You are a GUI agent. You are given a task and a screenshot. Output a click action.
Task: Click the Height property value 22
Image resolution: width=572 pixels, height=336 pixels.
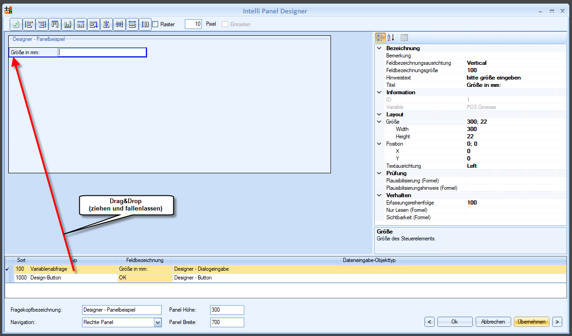[470, 137]
